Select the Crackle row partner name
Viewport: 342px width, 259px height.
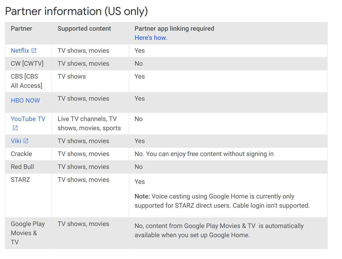pyautogui.click(x=21, y=154)
